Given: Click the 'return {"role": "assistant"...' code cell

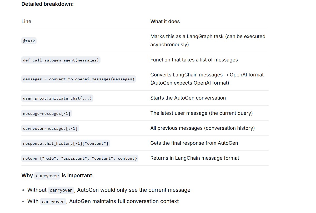Looking at the screenshot, I should pyautogui.click(x=80, y=158).
